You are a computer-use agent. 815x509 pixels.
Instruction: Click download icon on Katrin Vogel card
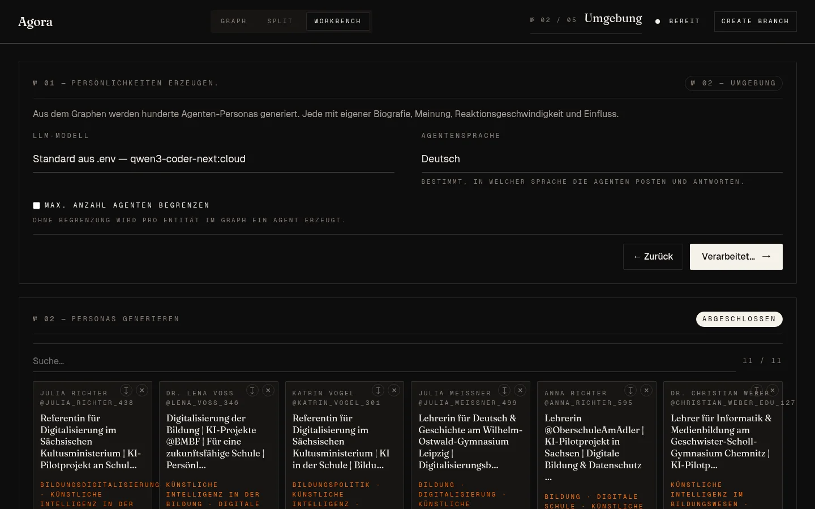click(379, 390)
